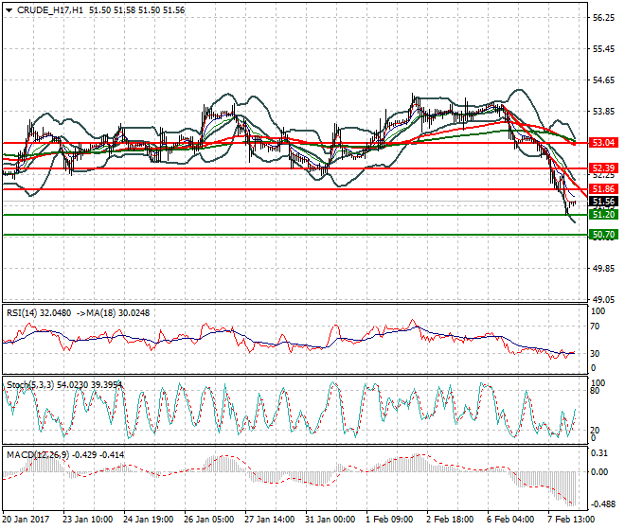Click the black 51.56 current price label
This screenshot has width=625, height=530.
point(603,202)
